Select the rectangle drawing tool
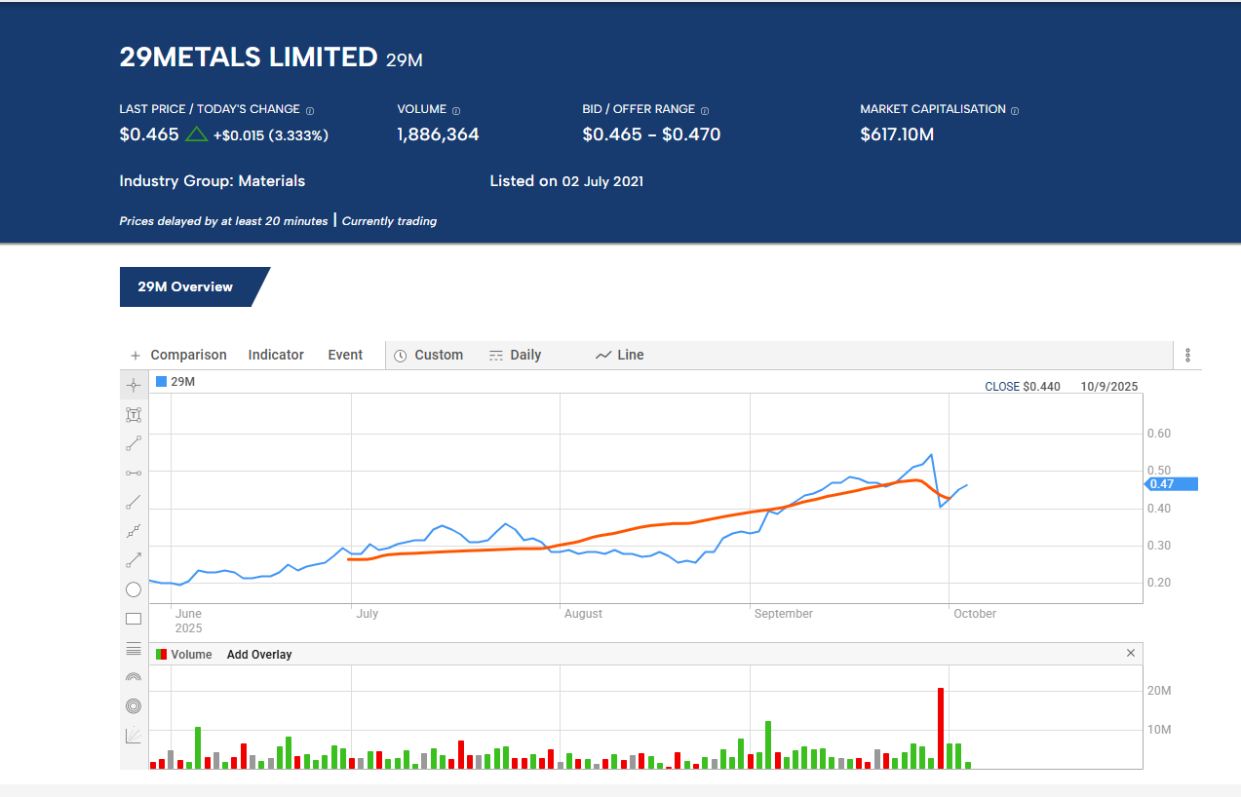This screenshot has height=797, width=1241. pos(134,619)
